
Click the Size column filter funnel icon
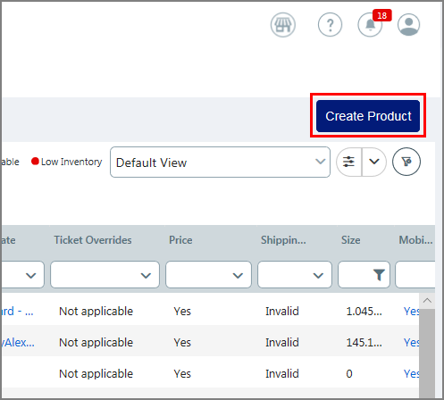point(379,275)
